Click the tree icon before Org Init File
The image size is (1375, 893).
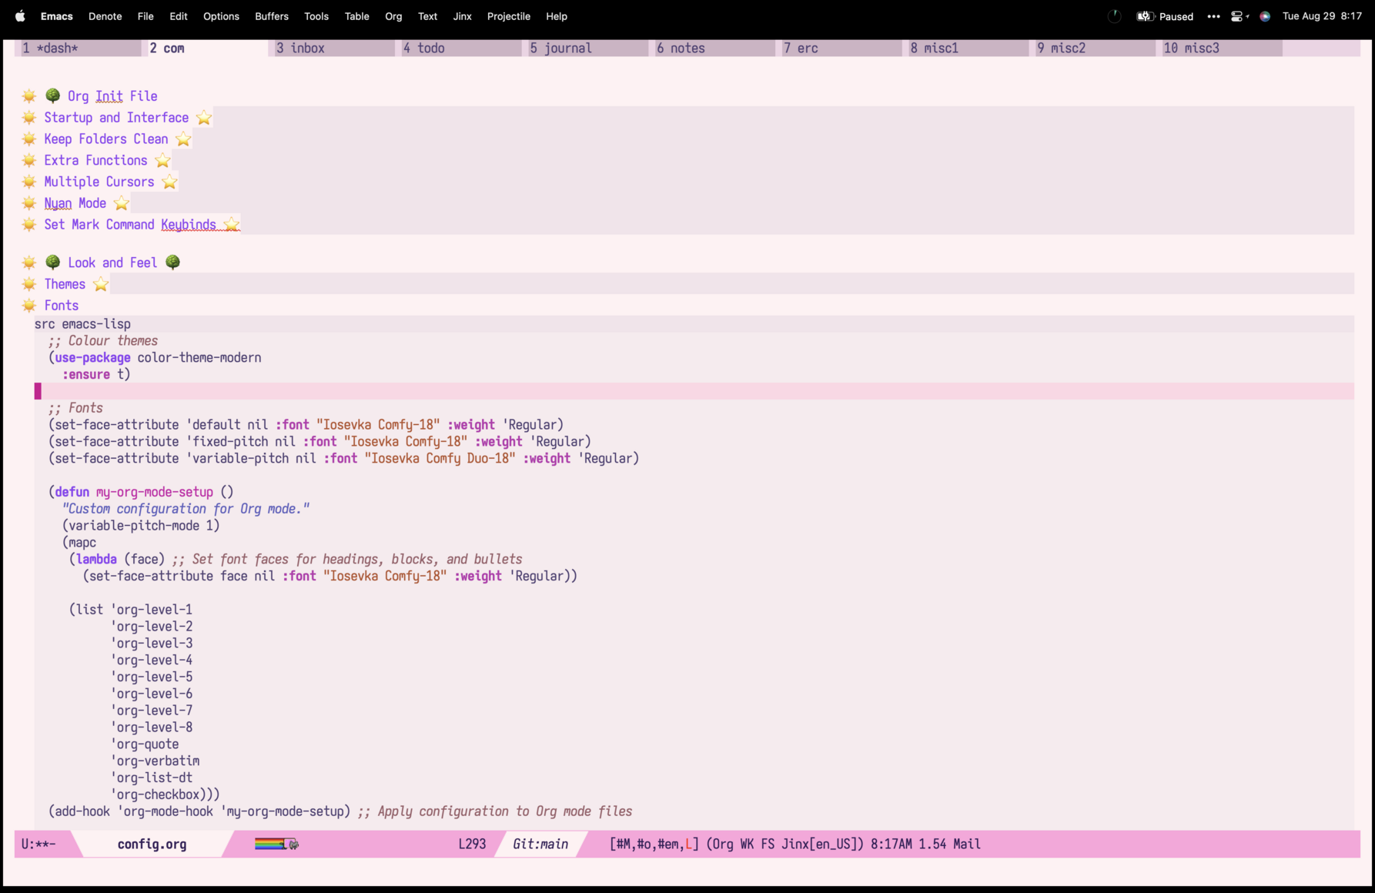coord(52,95)
